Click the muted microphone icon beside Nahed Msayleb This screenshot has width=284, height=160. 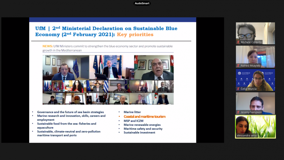pyautogui.click(x=238, y=66)
